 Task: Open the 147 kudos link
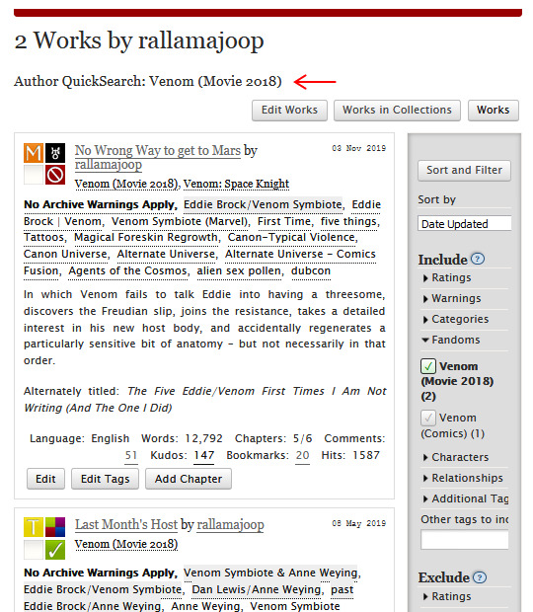coord(204,455)
